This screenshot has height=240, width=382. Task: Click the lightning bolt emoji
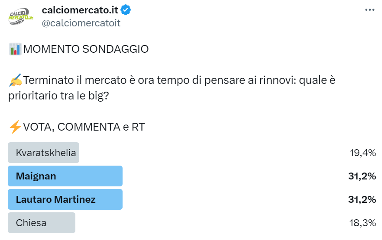(15, 127)
